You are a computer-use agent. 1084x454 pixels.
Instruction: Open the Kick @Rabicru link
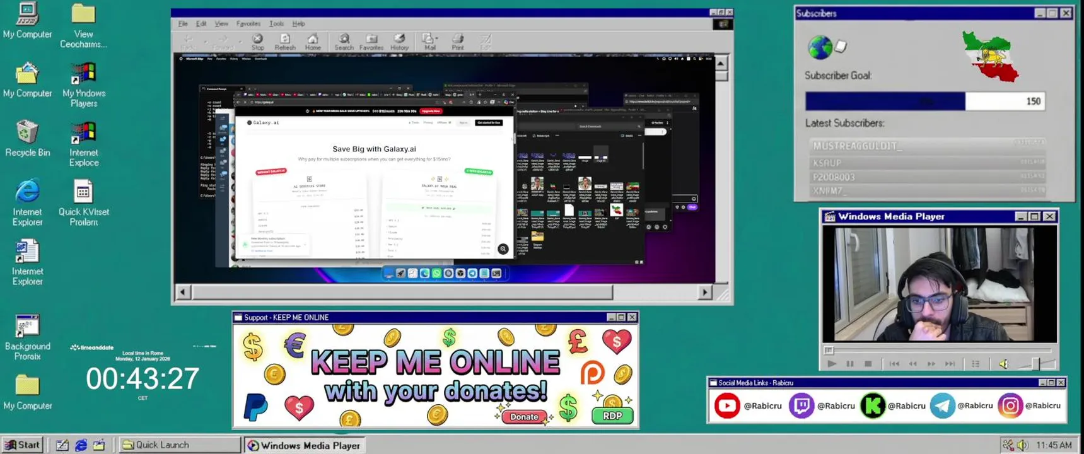click(893, 405)
